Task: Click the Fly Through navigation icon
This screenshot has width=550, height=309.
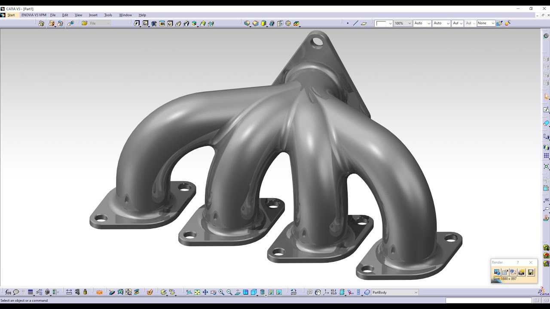Action: pos(189,292)
